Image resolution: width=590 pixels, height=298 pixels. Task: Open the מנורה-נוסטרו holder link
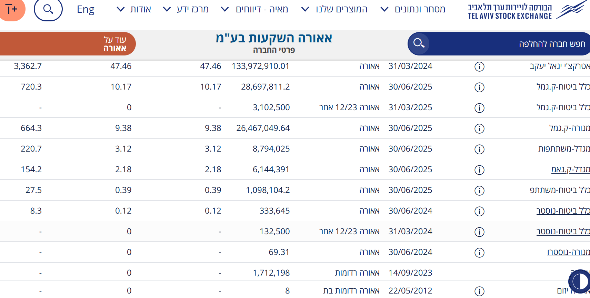point(568,252)
